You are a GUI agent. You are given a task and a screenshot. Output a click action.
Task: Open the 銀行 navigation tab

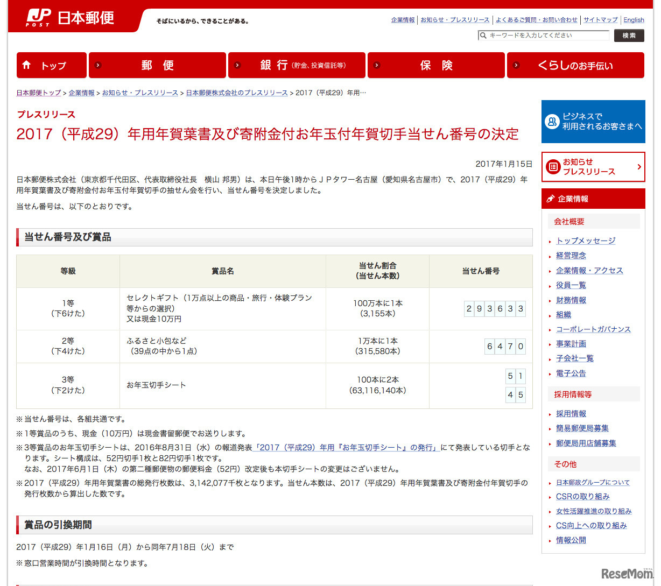click(x=297, y=65)
